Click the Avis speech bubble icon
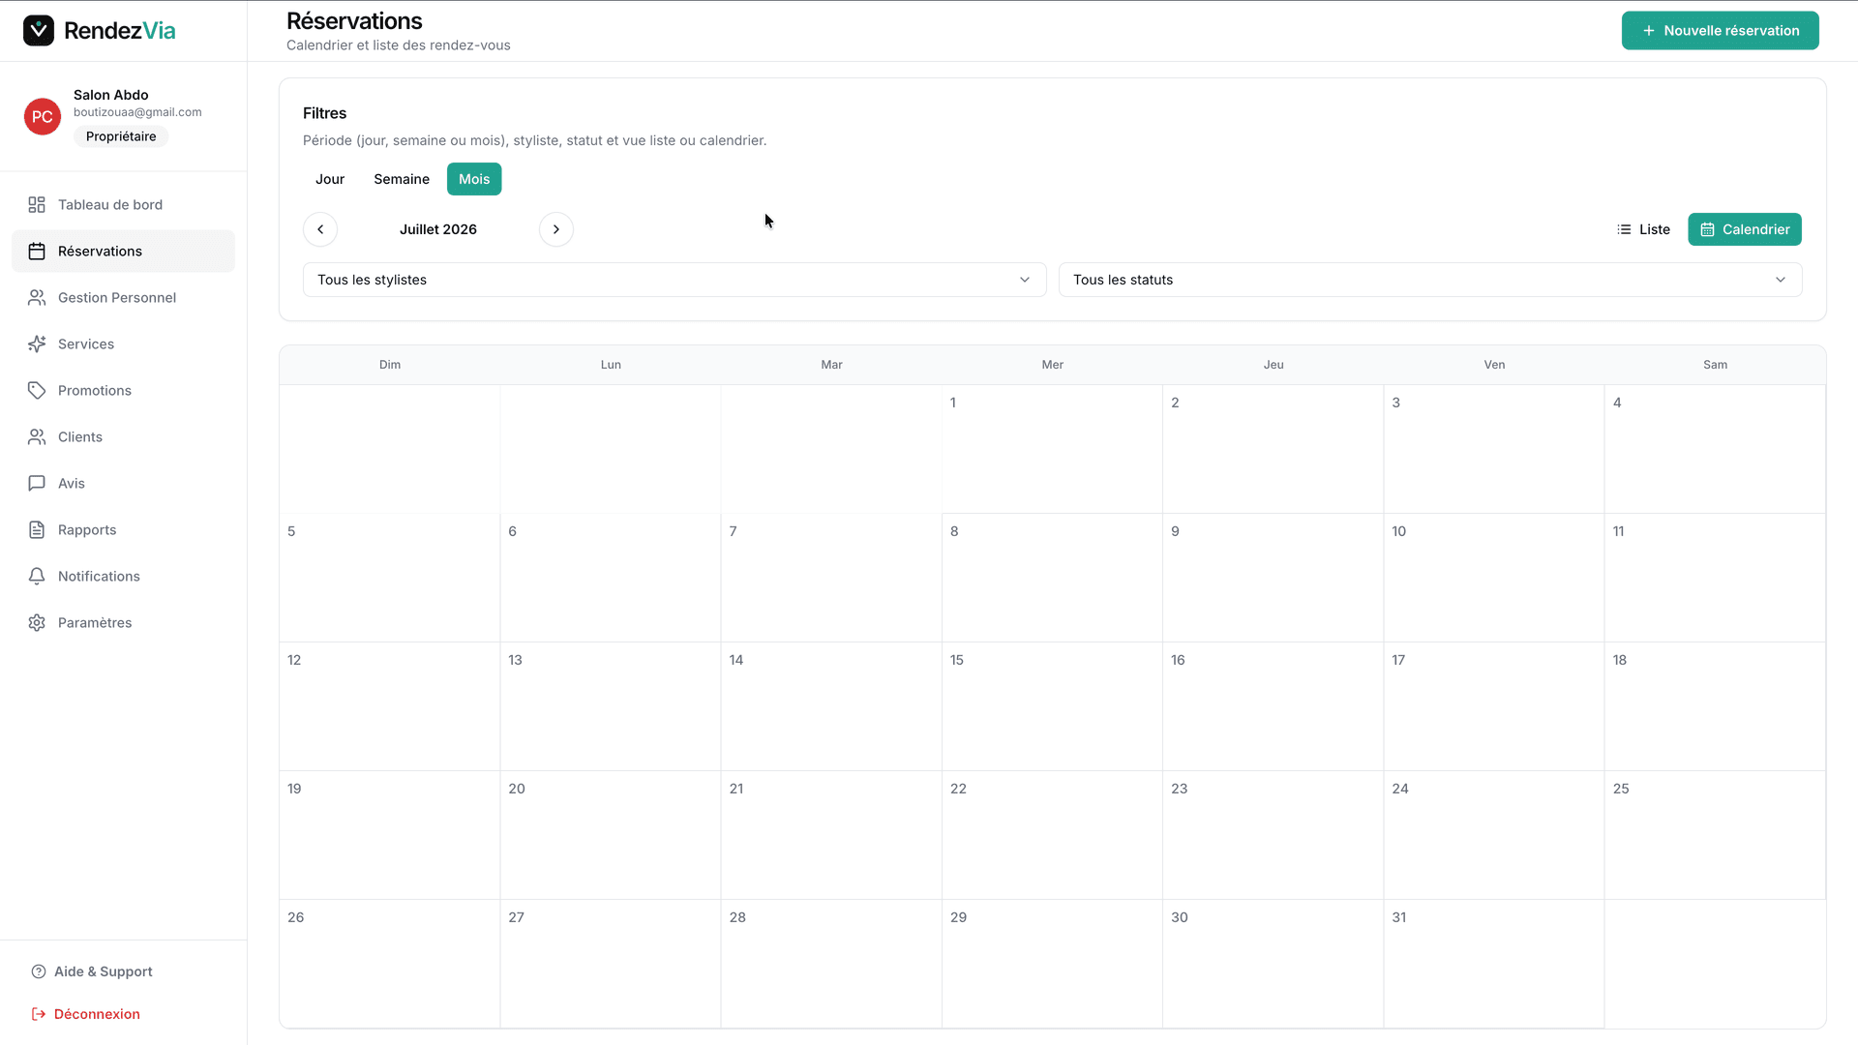 [x=37, y=484]
